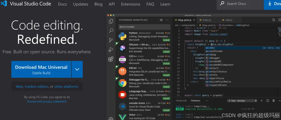Click the Insiders edition link
The height and width of the screenshot is (120, 281).
tap(37, 87)
